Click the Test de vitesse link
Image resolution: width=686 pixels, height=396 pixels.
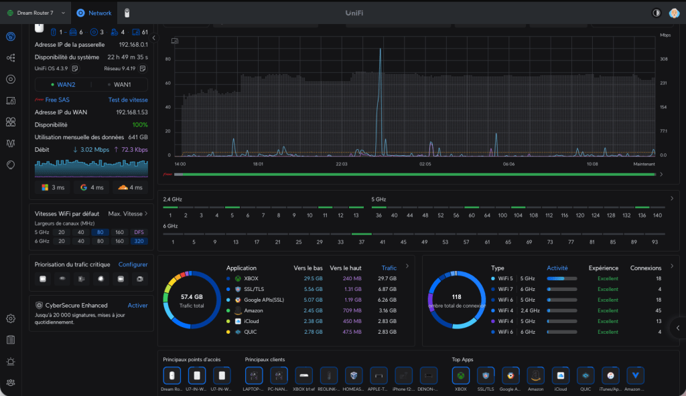click(x=128, y=100)
